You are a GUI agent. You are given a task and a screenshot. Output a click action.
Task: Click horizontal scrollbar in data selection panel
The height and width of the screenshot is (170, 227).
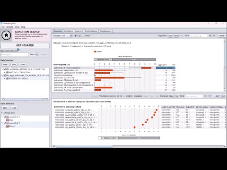(x=24, y=99)
